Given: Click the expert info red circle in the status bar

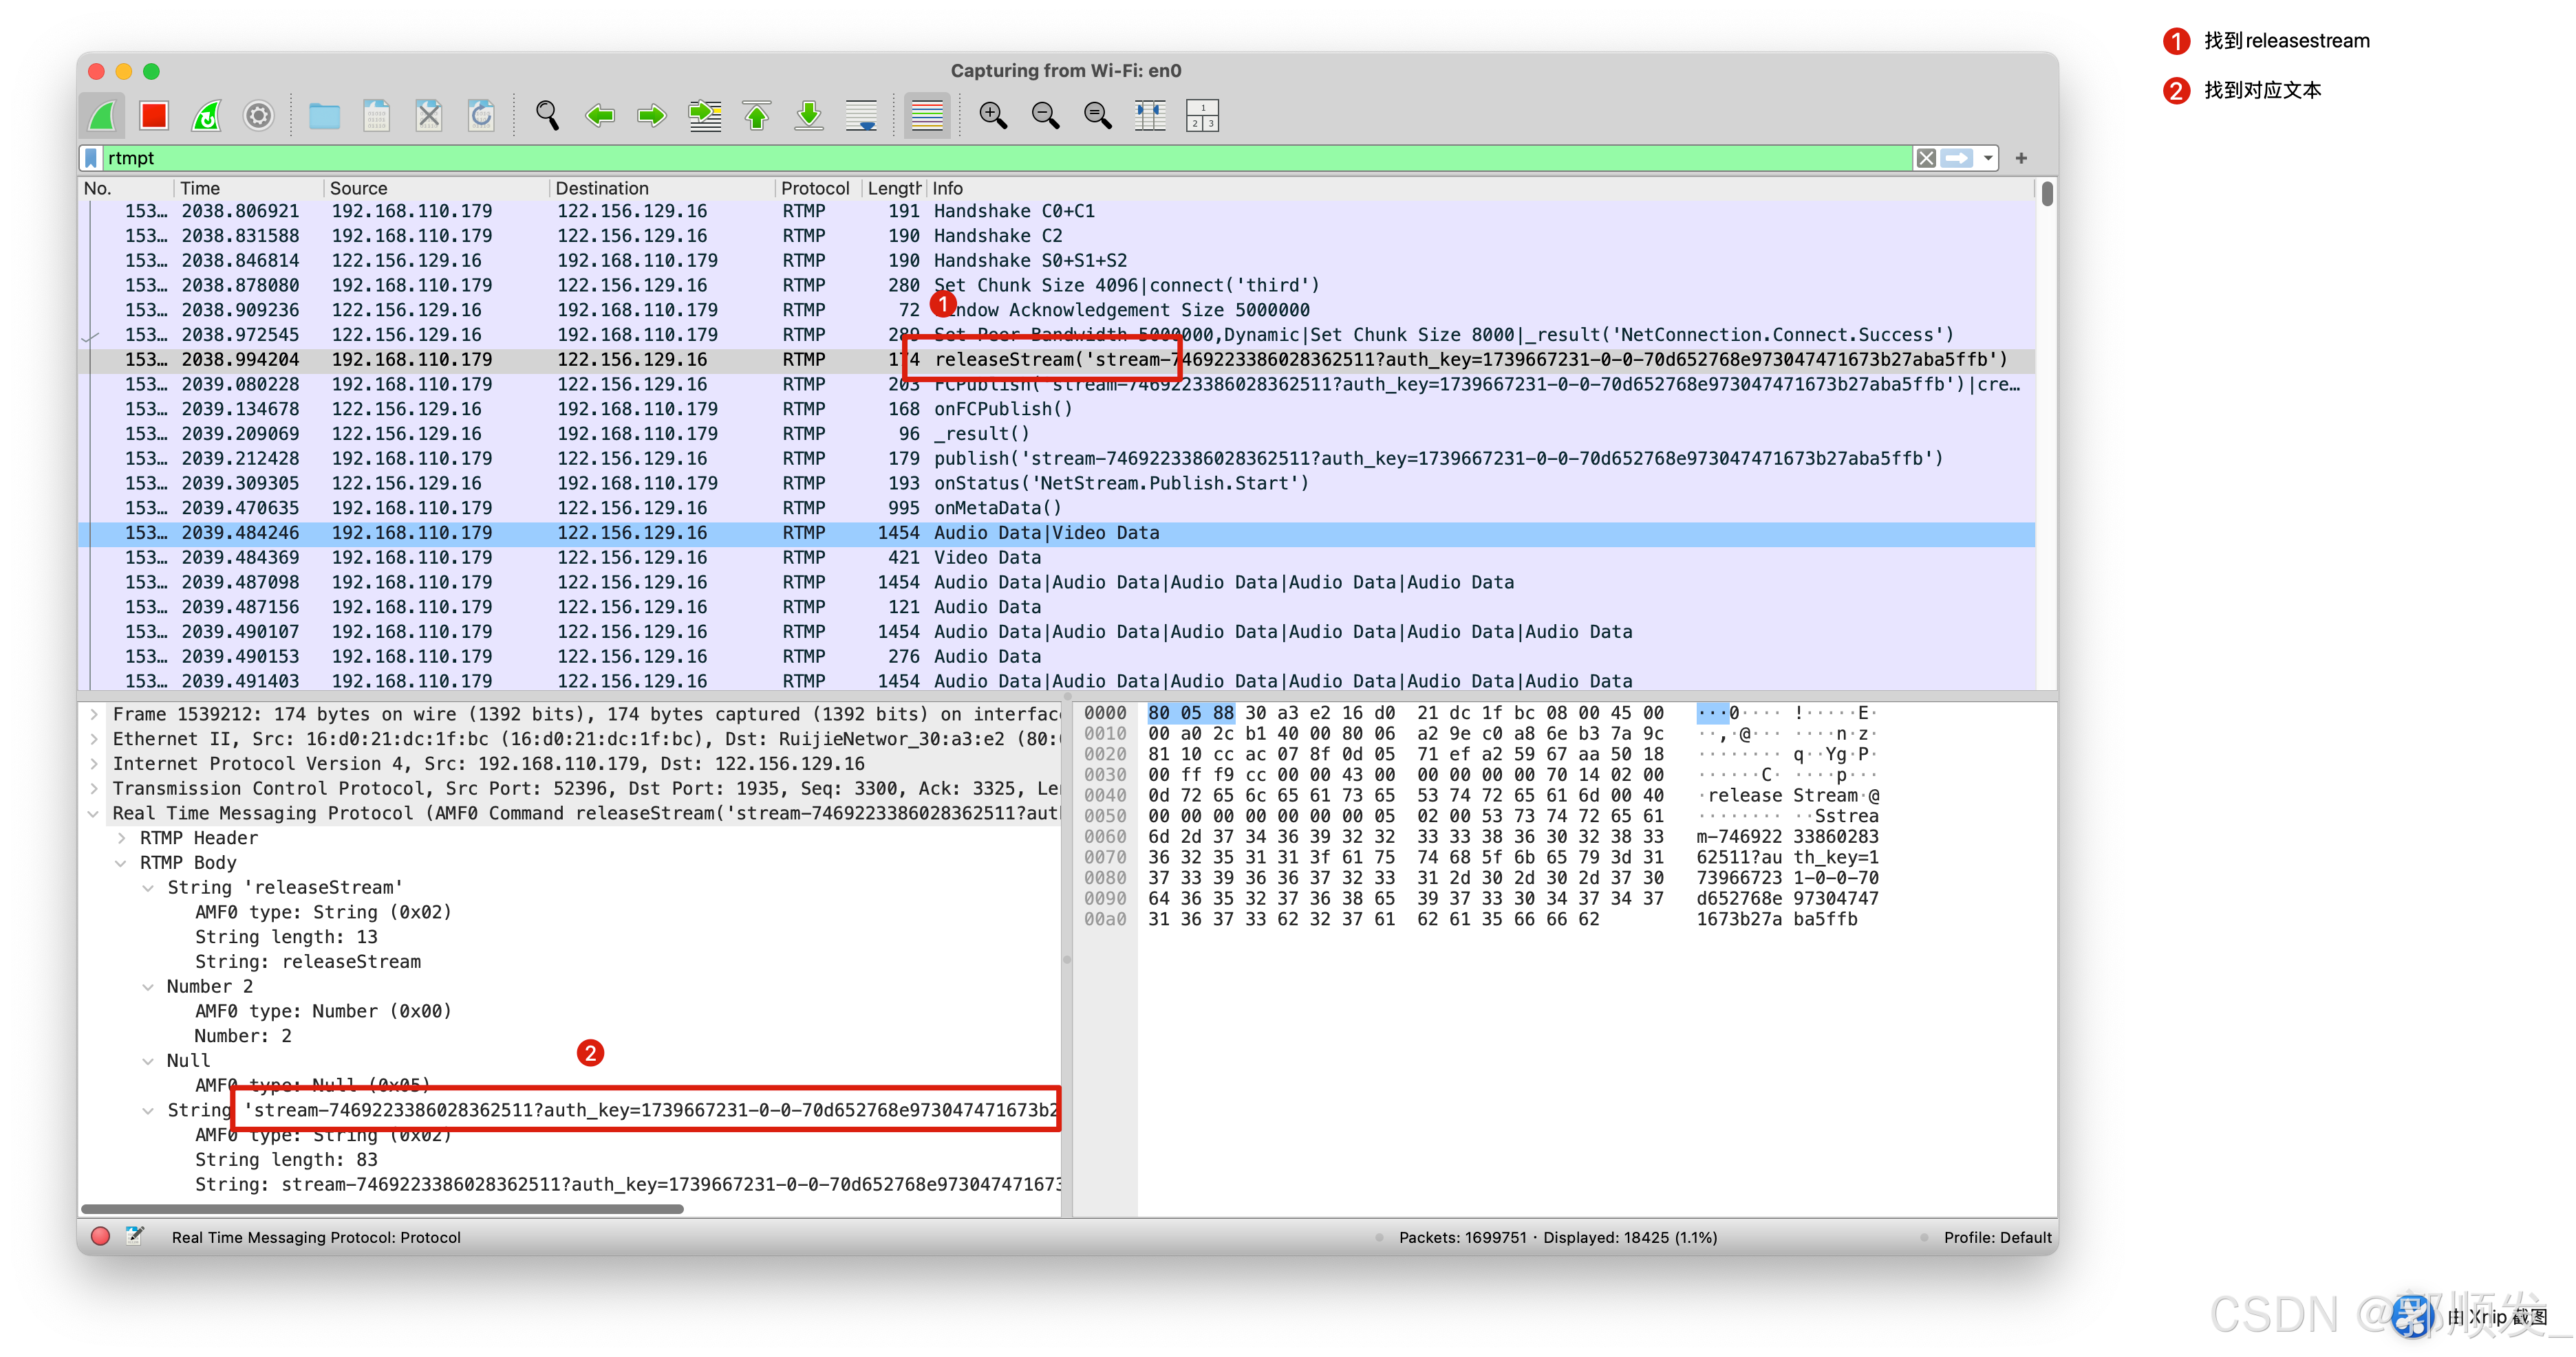Looking at the screenshot, I should coord(100,1236).
